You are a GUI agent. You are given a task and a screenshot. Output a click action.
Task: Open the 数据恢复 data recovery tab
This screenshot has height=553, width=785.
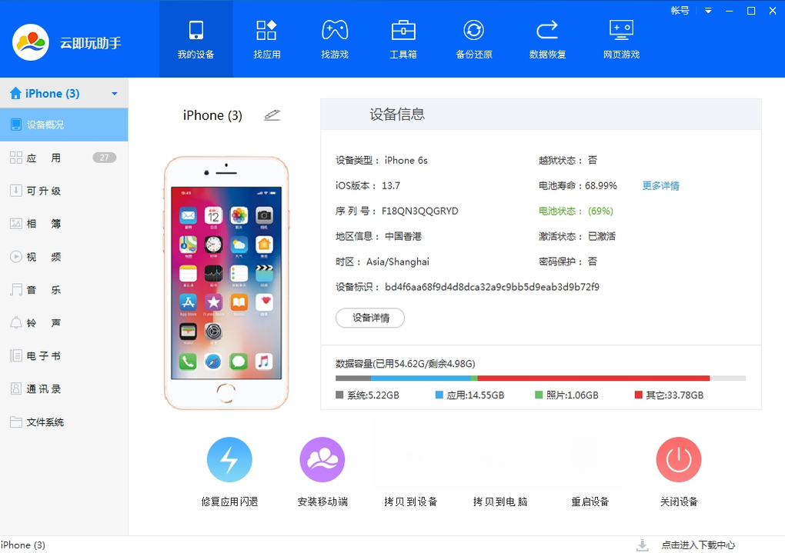(x=547, y=39)
